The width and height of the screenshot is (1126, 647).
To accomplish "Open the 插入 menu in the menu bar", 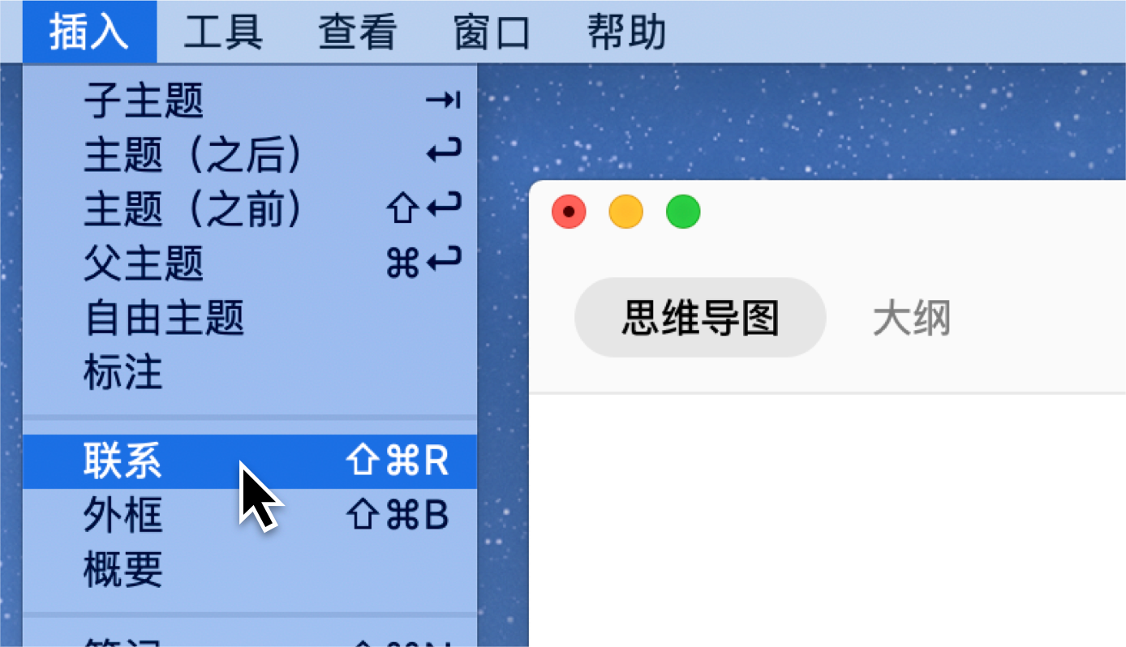I will pos(89,32).
